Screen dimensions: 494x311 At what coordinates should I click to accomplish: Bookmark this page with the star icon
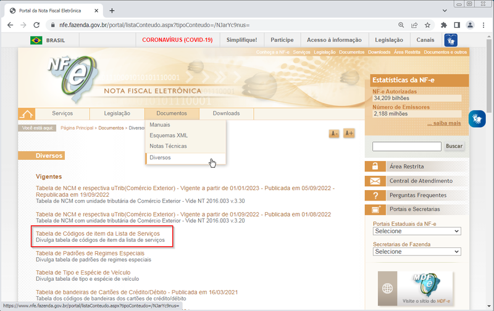click(427, 25)
